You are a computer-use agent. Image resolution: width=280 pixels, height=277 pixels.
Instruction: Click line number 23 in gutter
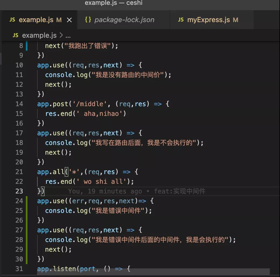point(19,191)
